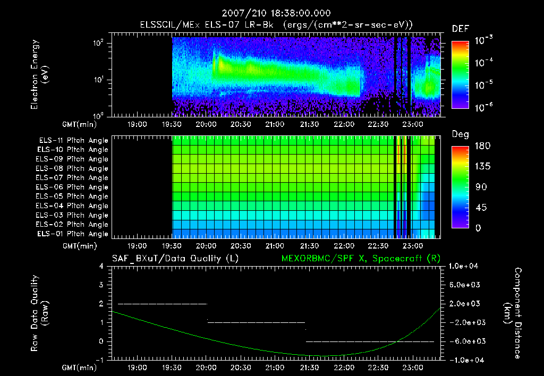Viewport: 544px width, 376px height.
Task: Click the 0 tick beside Deg color bar
Action: [x=478, y=228]
